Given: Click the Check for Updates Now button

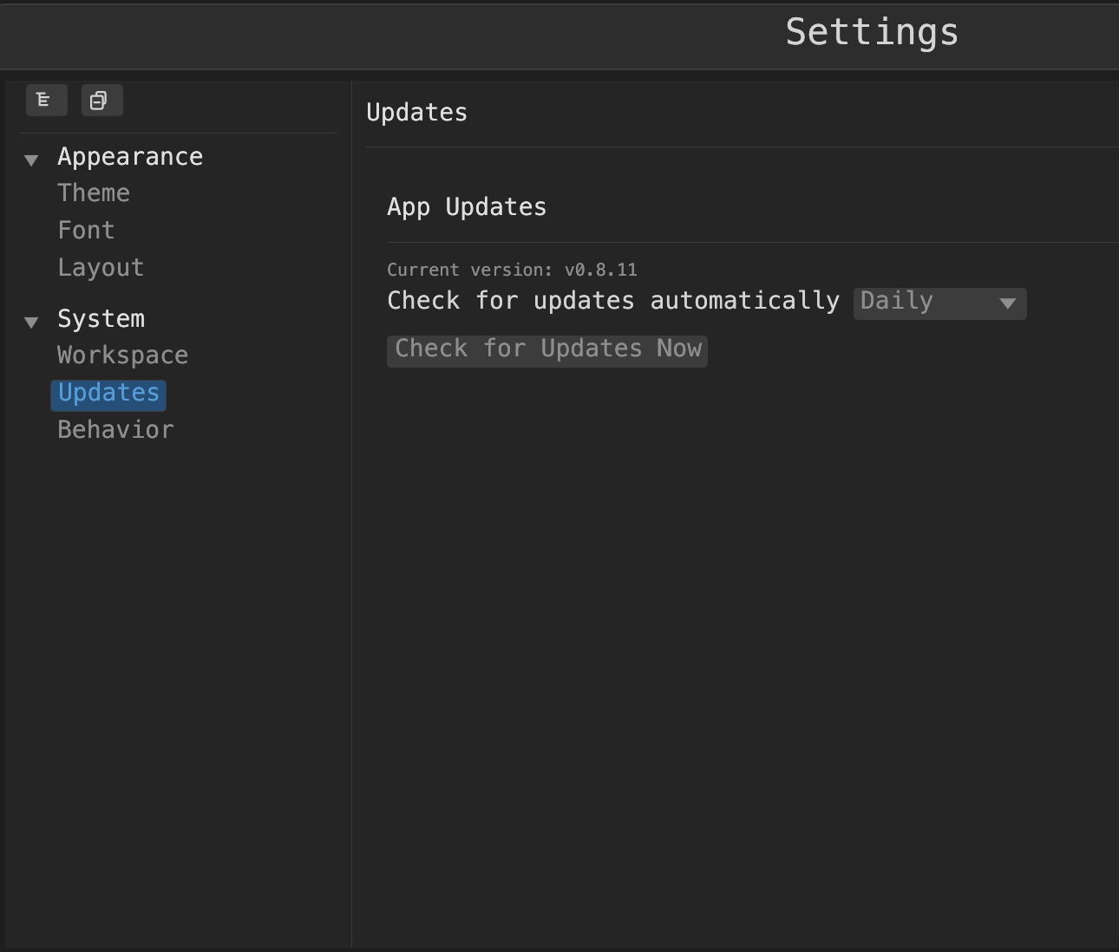Looking at the screenshot, I should (546, 350).
